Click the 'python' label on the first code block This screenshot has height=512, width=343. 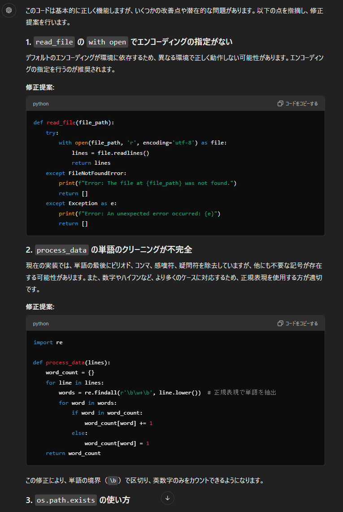click(x=41, y=104)
